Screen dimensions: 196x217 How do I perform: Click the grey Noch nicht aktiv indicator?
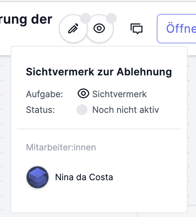click(82, 110)
